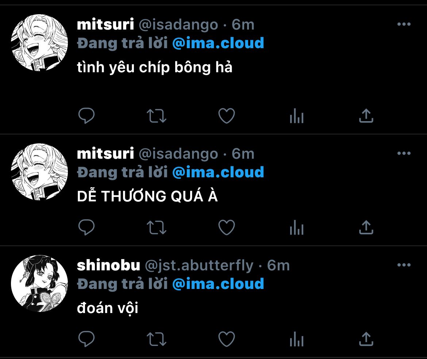Viewport: 427px width, 359px height.
Task: Reply to the 'DỄ THƯƠNG QUÁ À' tweet
Action: [86, 227]
